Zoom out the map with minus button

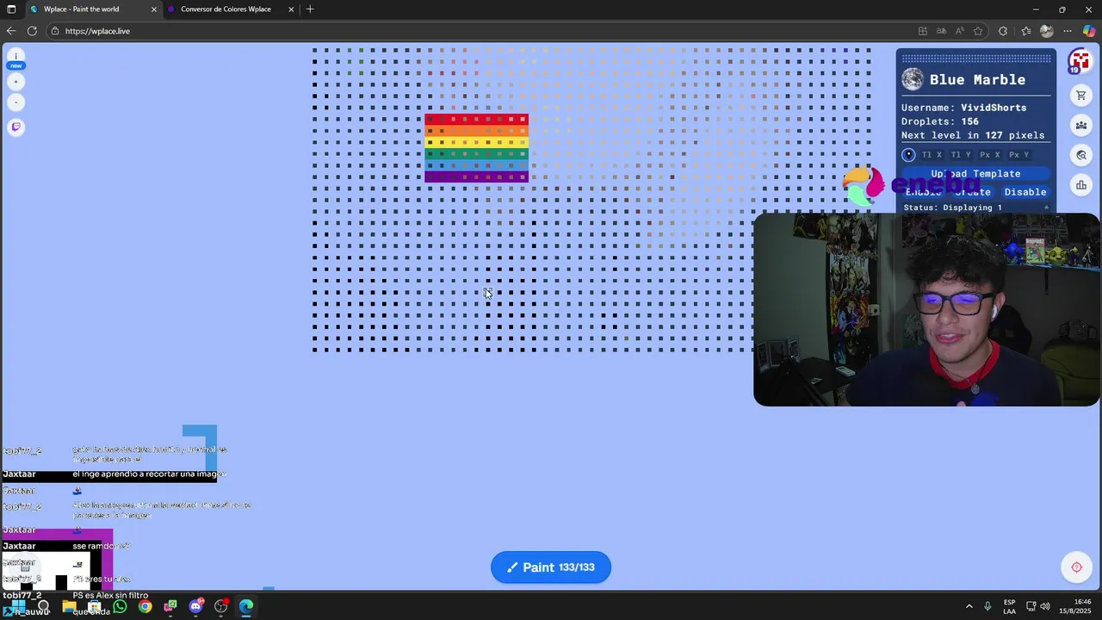point(15,102)
